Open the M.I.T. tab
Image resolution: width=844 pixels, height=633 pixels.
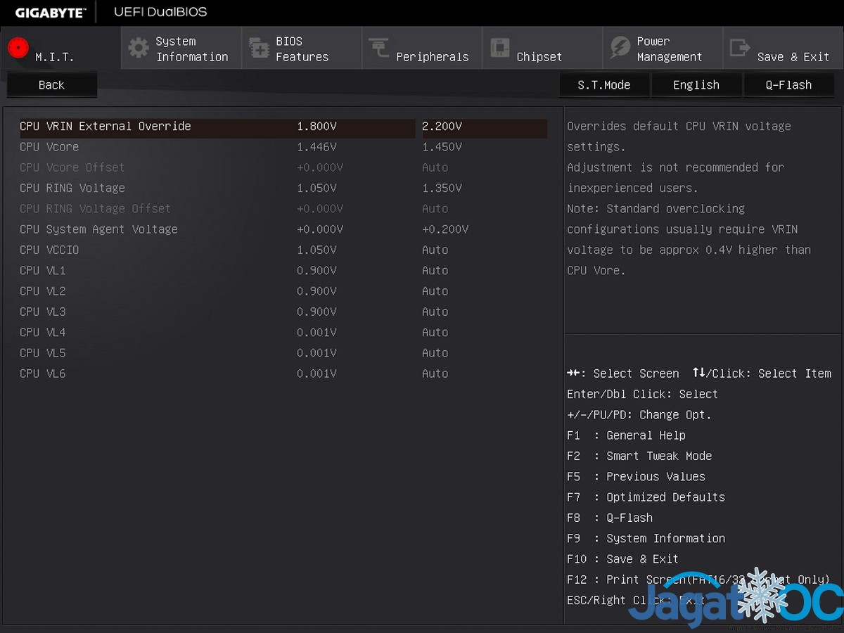tap(60, 48)
